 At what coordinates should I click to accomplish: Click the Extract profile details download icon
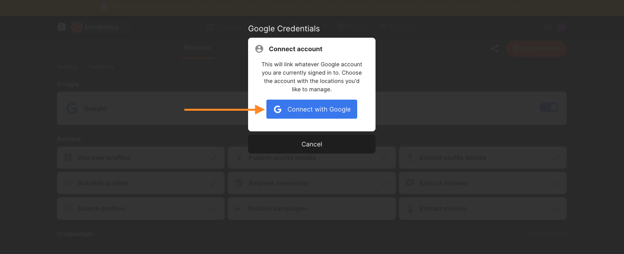click(410, 158)
